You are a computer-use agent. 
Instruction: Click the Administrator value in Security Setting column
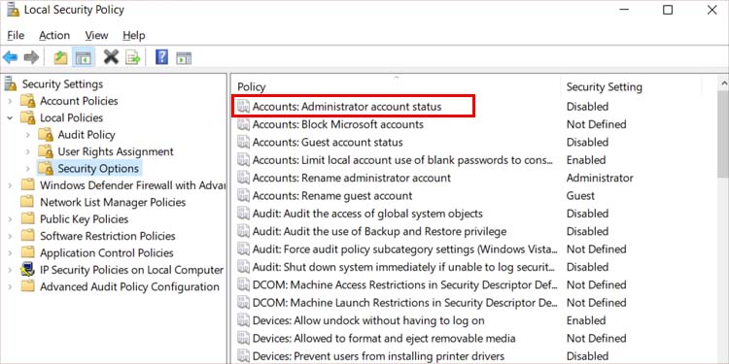click(600, 178)
